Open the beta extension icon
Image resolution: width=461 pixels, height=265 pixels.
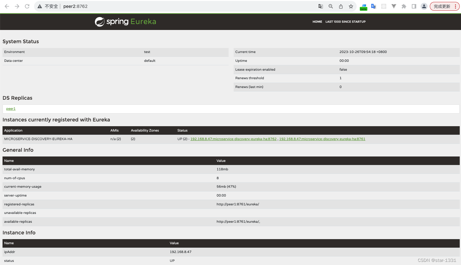coord(364,7)
